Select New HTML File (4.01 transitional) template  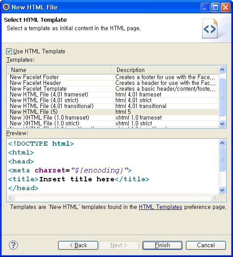click(113, 106)
